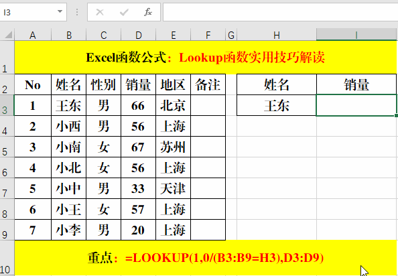
Task: Click the Cancel (X) formula bar icon
Action: pyautogui.click(x=100, y=12)
